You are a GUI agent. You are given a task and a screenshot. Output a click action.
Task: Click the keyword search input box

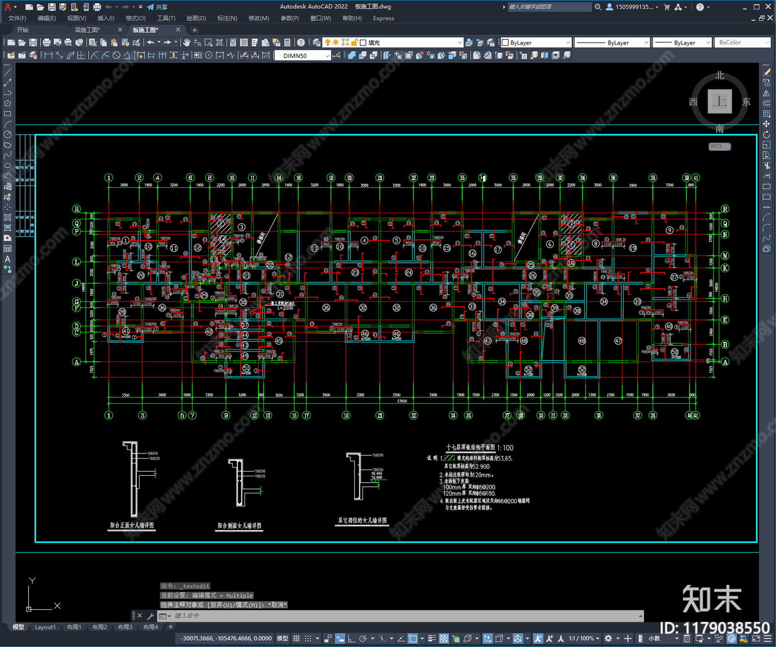[550, 7]
